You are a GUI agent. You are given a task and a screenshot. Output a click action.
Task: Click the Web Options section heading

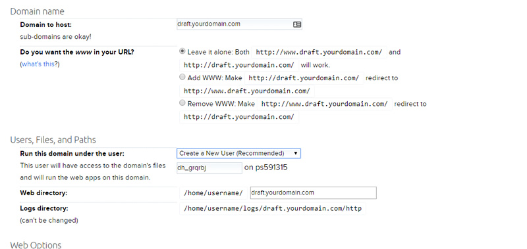pyautogui.click(x=36, y=244)
